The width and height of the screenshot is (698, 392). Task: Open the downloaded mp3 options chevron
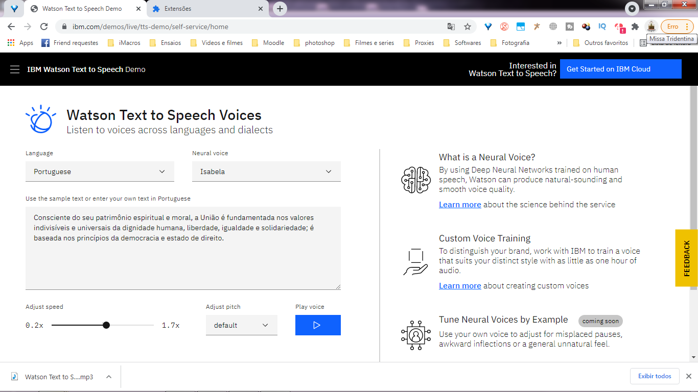pos(109,377)
